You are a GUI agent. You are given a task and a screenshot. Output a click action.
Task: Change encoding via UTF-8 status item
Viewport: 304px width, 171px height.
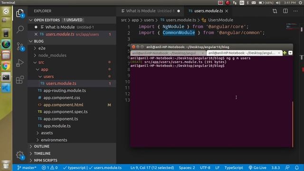click(x=205, y=168)
